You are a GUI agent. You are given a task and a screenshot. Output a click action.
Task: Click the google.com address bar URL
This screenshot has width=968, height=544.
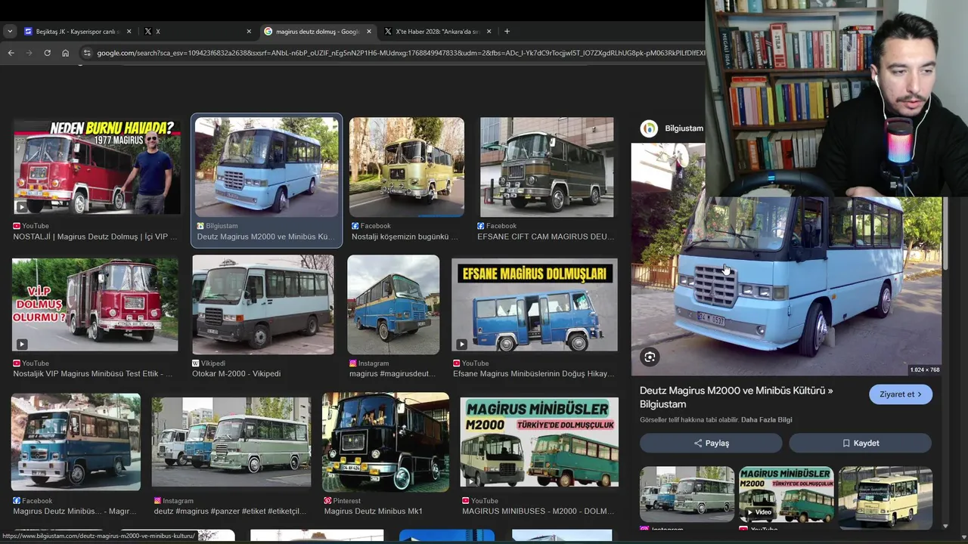coord(401,53)
